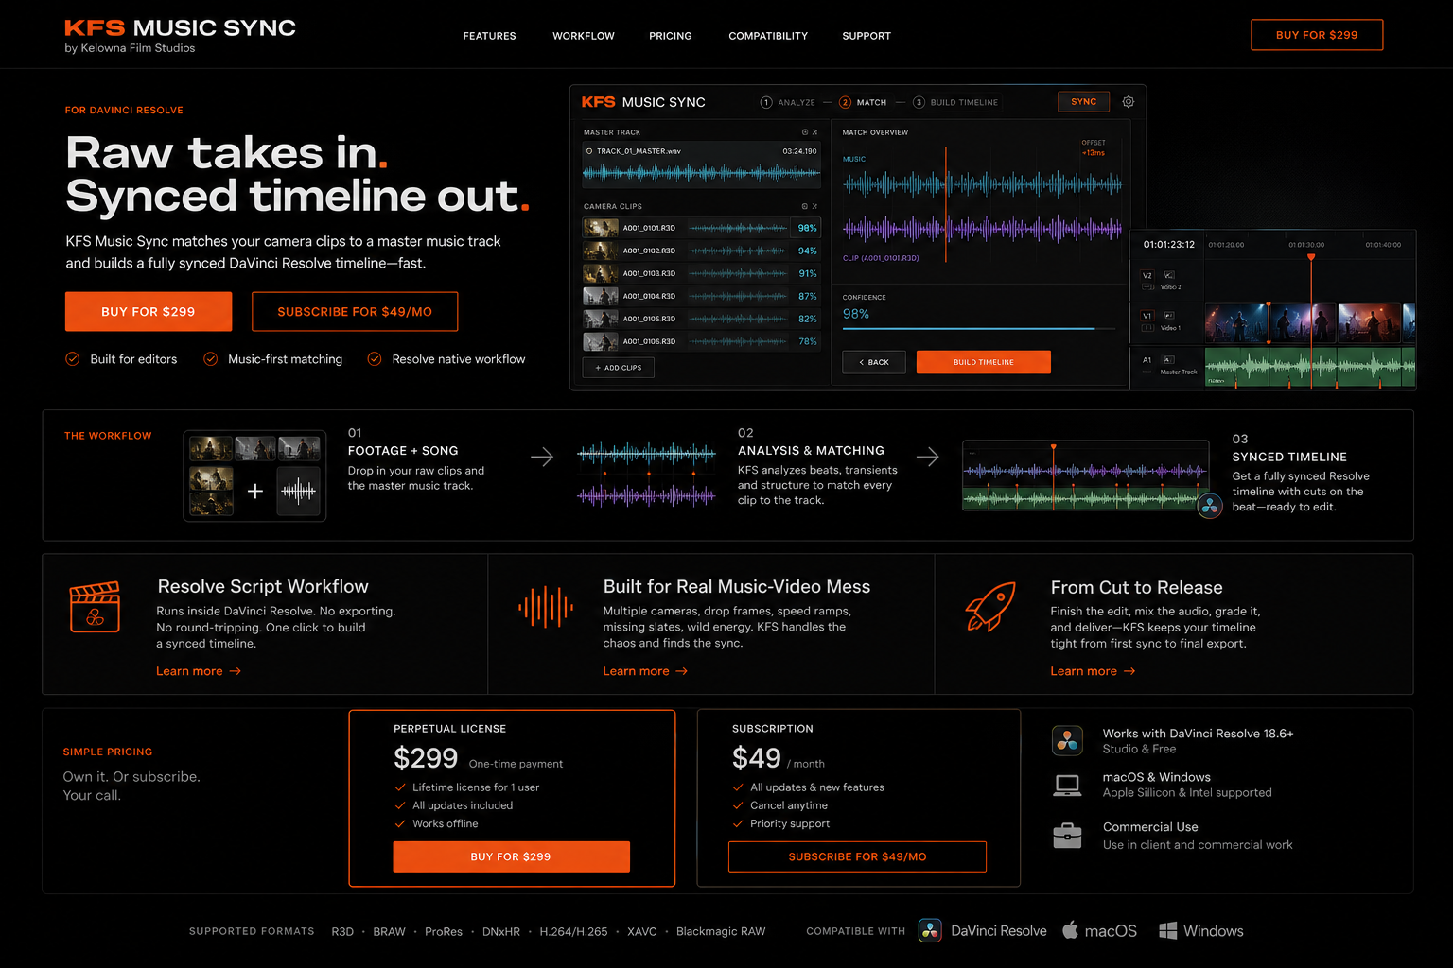This screenshot has height=968, width=1453.
Task: Click the hero Buy for $299 button
Action: pos(149,311)
